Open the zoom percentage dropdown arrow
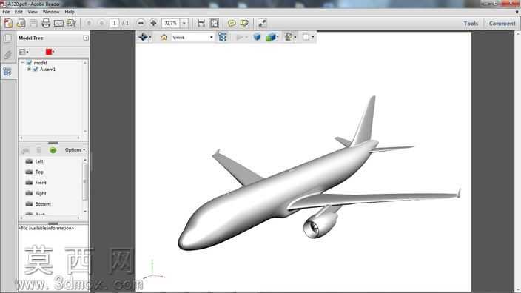This screenshot has height=293, width=521. pos(184,23)
